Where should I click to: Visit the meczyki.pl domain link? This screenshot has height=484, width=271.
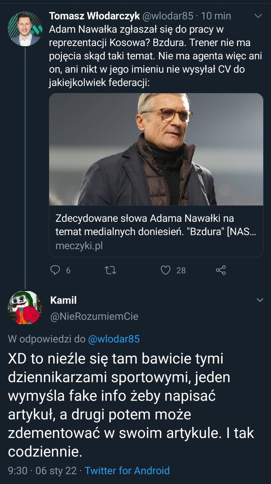79,246
